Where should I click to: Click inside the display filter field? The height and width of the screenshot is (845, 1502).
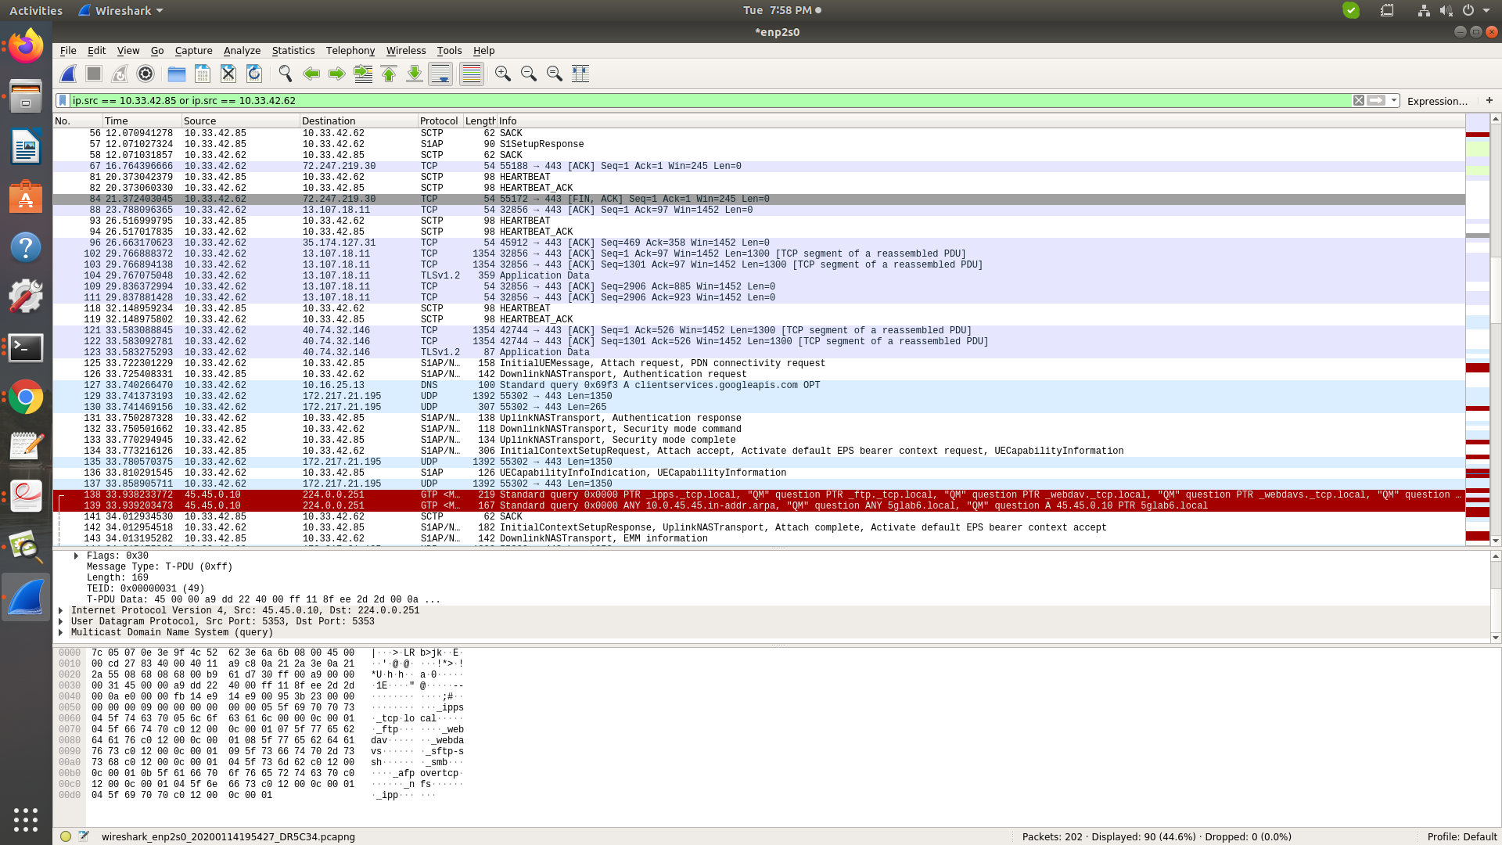click(x=626, y=100)
